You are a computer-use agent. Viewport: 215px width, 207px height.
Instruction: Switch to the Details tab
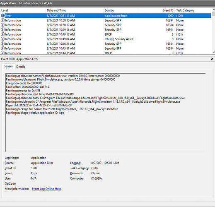coord(21,67)
